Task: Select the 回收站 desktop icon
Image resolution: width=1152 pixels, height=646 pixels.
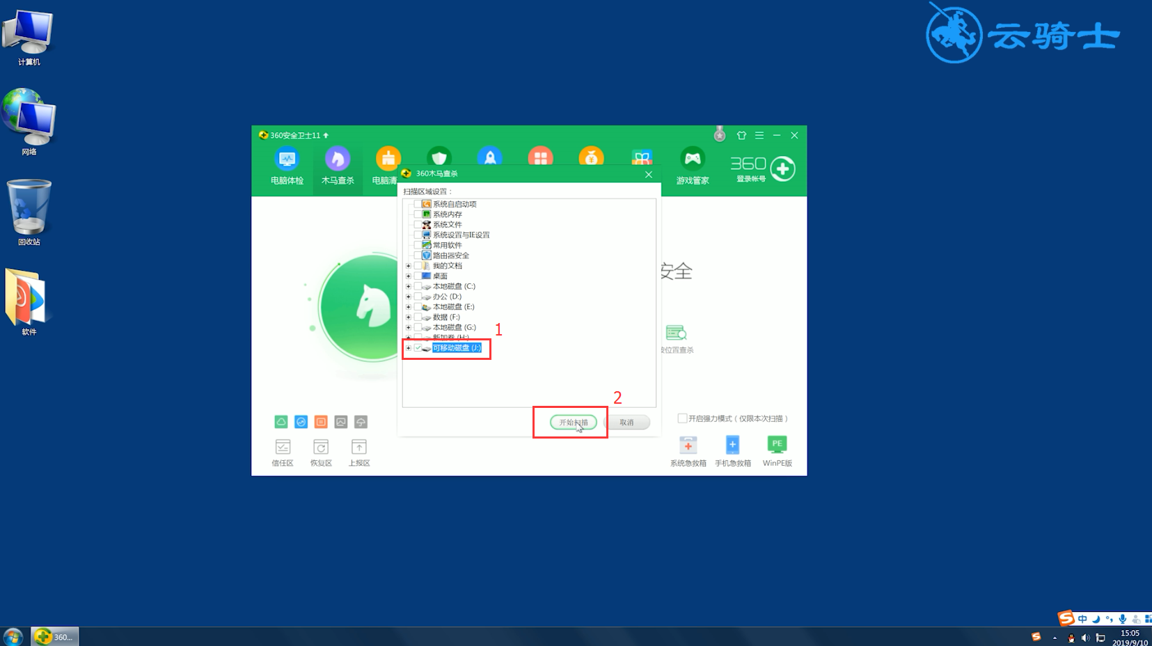Action: pos(29,212)
